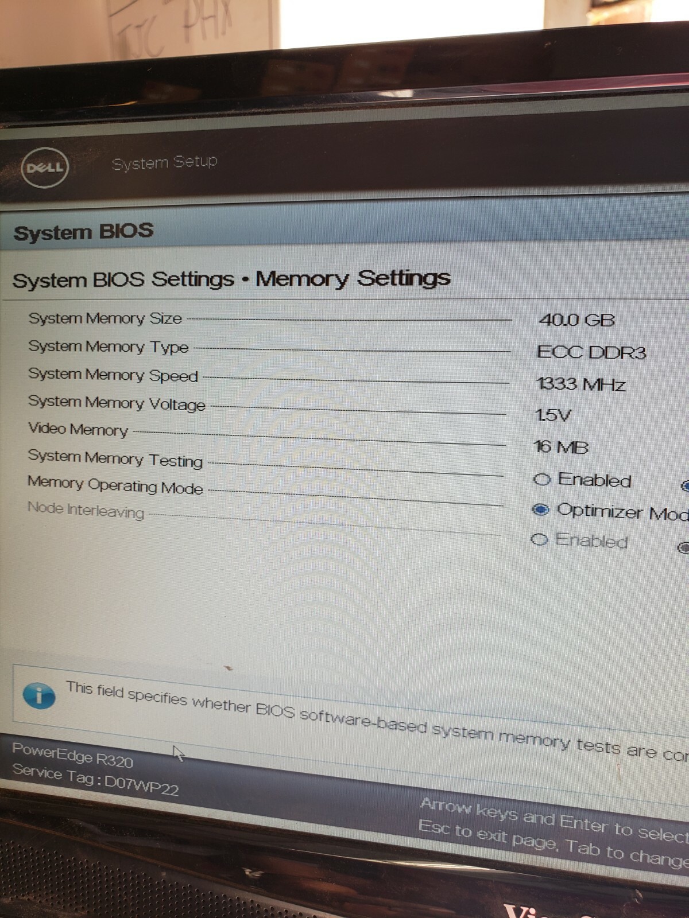Click the blue info icon

click(x=39, y=695)
